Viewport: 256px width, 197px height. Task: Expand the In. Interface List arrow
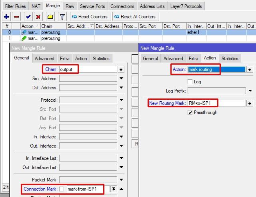pos(121,158)
